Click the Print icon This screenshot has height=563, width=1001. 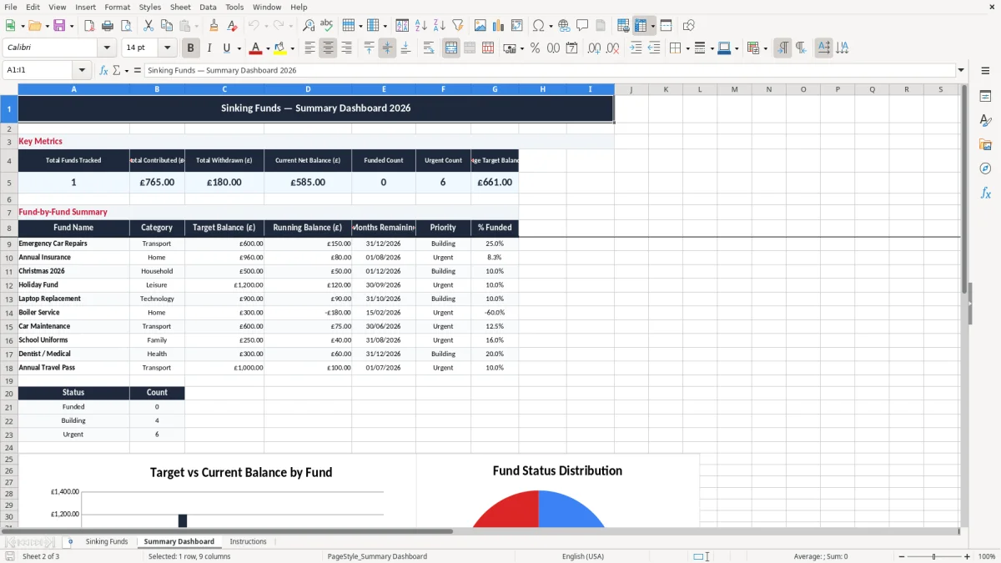pos(108,26)
